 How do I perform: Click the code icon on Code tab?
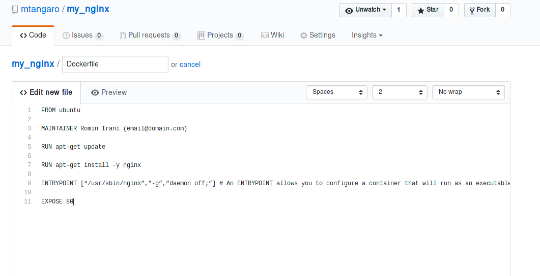(23, 36)
